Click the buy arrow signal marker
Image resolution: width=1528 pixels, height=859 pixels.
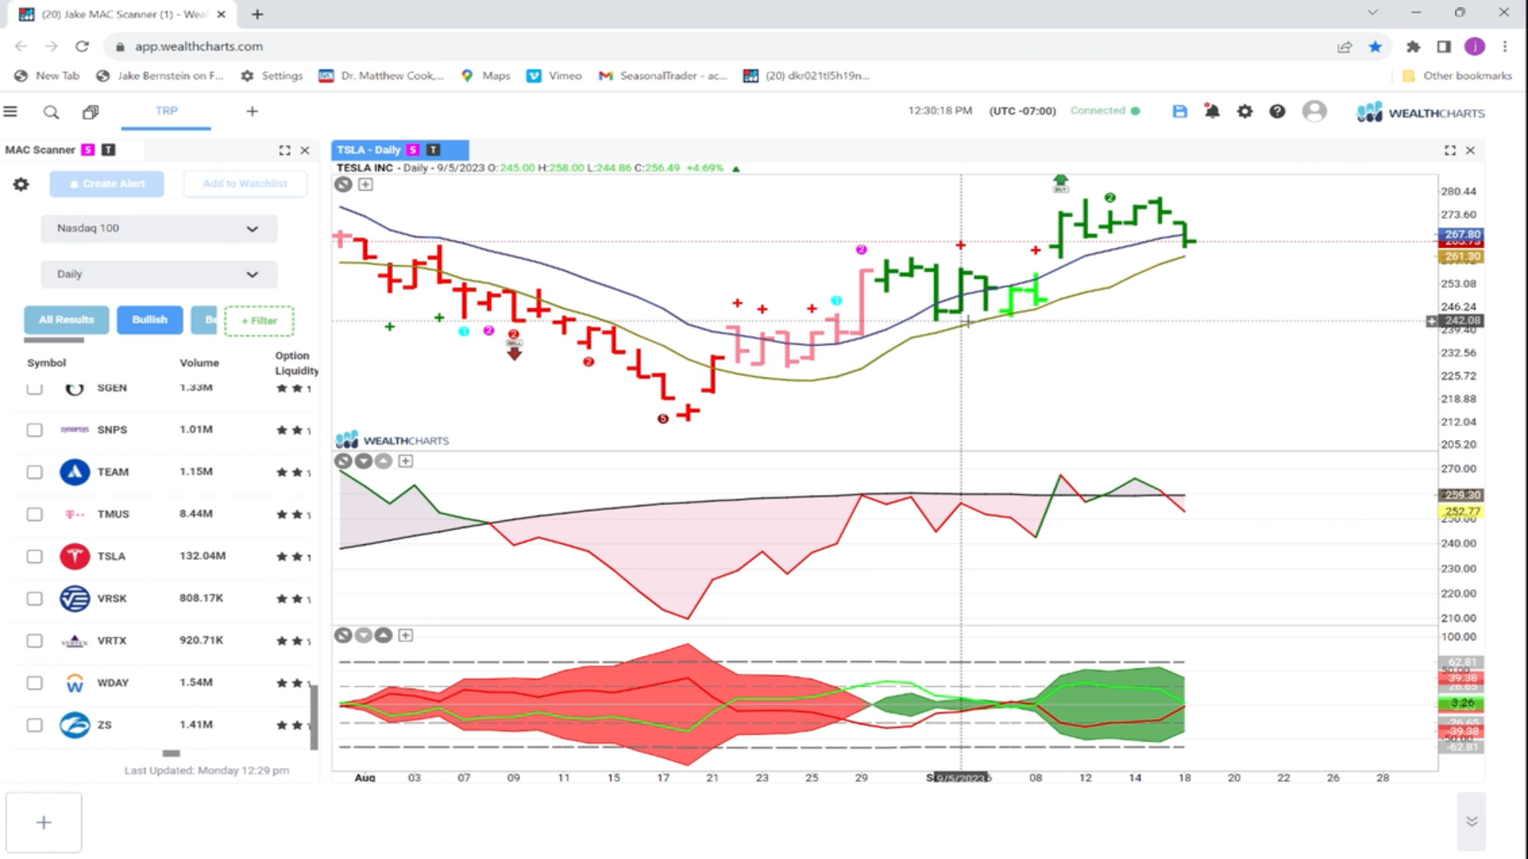[1060, 184]
